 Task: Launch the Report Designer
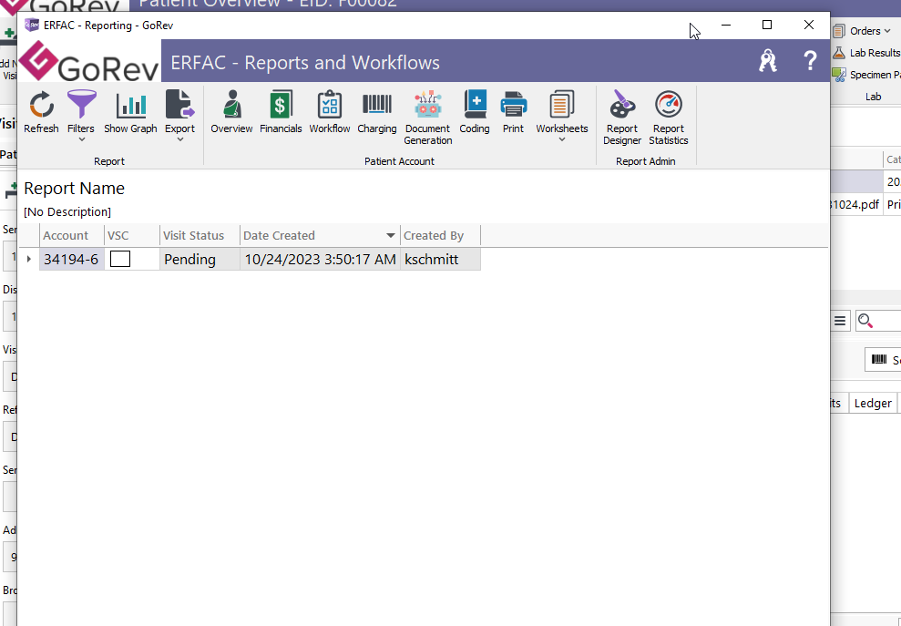622,118
